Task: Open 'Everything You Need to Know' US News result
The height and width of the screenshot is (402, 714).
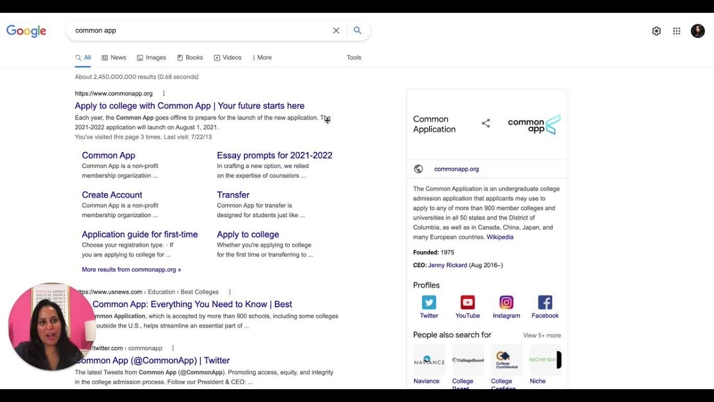Action: coord(192,304)
